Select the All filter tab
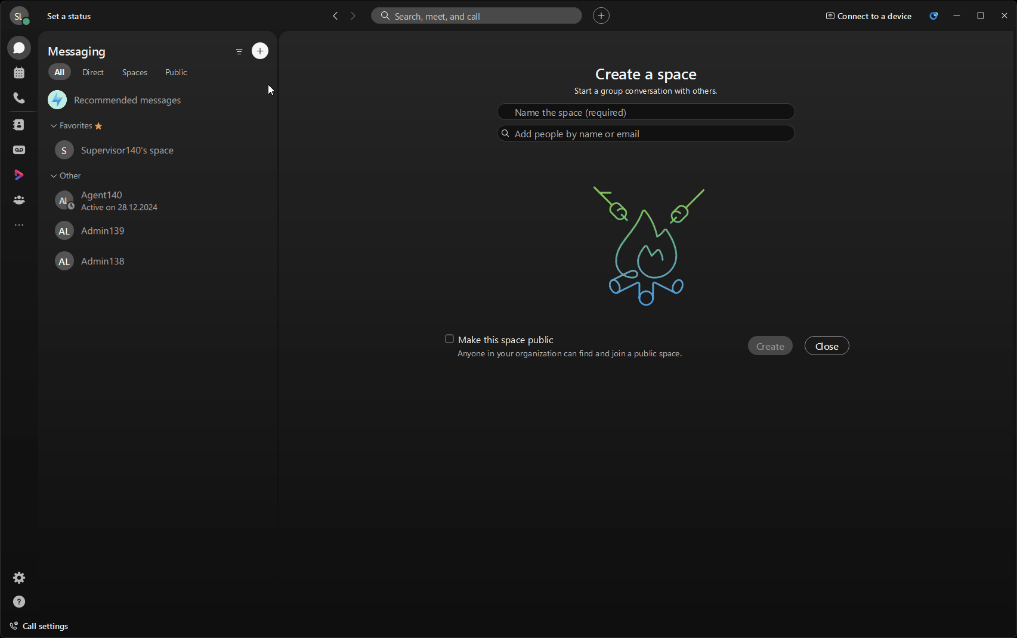 point(60,72)
